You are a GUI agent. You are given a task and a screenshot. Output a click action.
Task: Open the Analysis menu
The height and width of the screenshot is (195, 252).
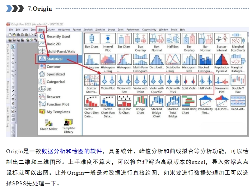(x=88, y=30)
